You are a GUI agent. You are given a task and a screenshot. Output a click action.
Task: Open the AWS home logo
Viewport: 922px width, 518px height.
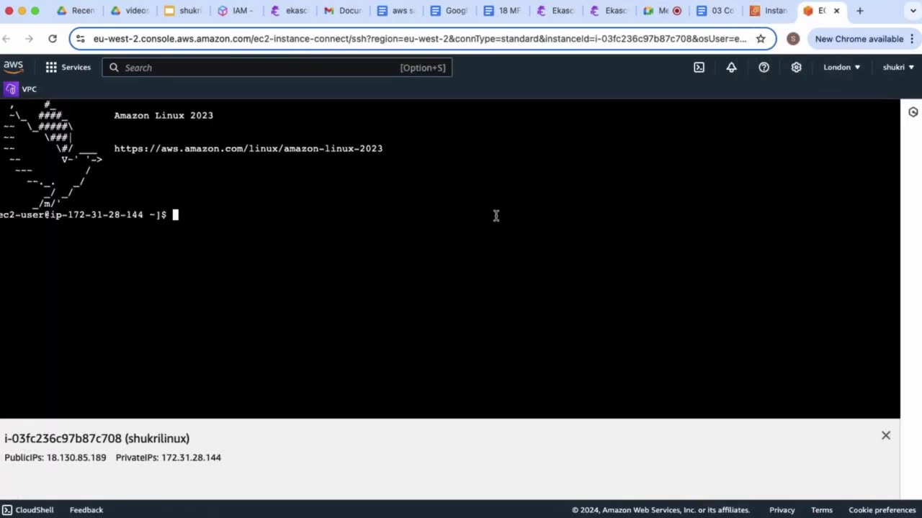13,66
